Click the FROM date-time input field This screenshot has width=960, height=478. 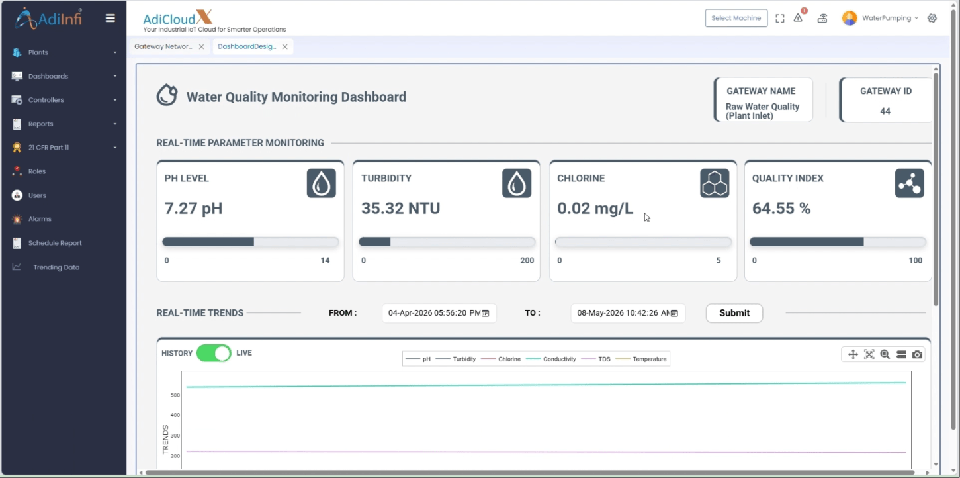click(439, 313)
